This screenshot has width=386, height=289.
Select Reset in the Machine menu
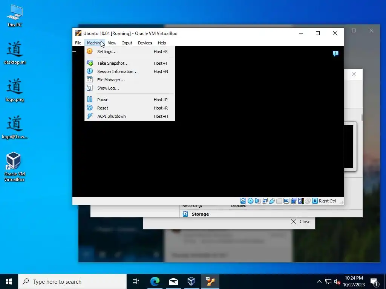pyautogui.click(x=130, y=108)
